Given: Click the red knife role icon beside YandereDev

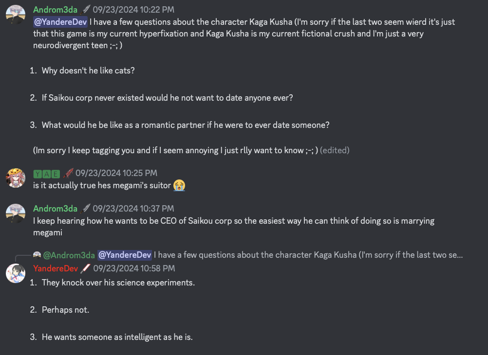Looking at the screenshot, I should (x=86, y=268).
